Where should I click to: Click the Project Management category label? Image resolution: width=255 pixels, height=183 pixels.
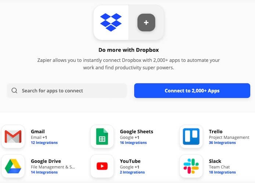click(x=229, y=137)
